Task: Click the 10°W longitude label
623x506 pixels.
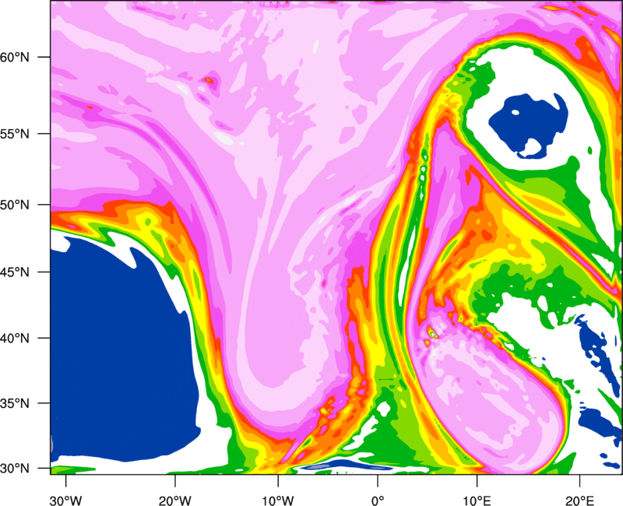Action: [278, 501]
